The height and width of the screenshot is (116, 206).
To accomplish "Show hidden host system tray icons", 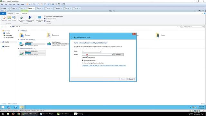I will [x=187, y=114].
